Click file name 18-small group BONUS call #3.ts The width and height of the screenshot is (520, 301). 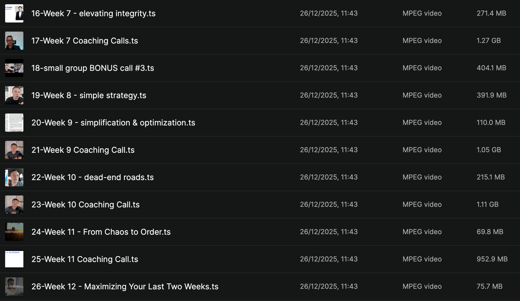pyautogui.click(x=93, y=68)
